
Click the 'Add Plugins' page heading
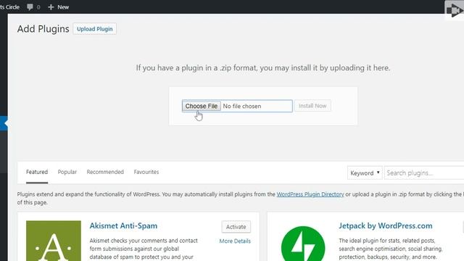(43, 29)
